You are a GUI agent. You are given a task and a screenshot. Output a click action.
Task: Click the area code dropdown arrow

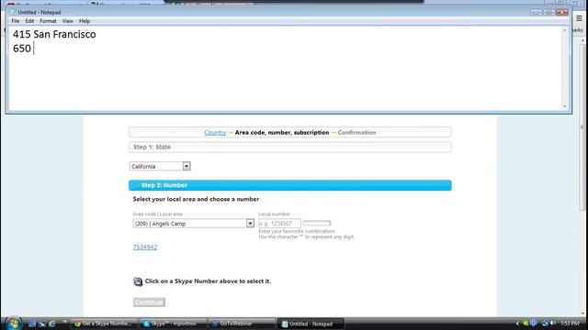(x=250, y=224)
